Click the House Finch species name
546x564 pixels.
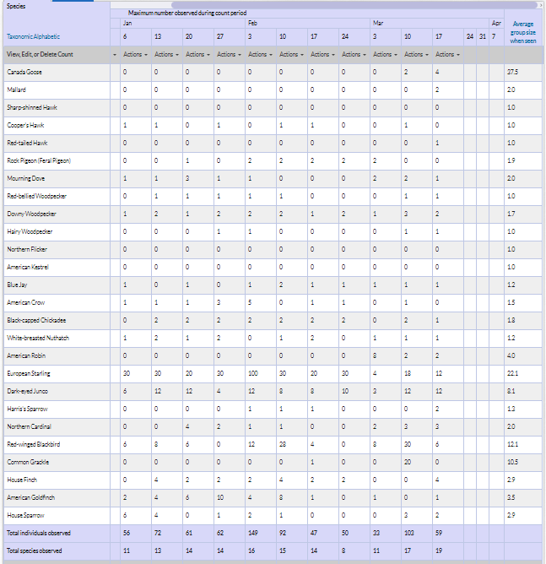pos(22,480)
